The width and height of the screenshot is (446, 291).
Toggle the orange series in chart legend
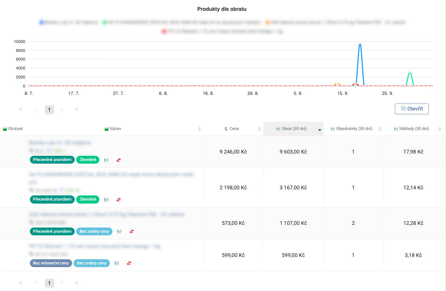click(x=268, y=22)
